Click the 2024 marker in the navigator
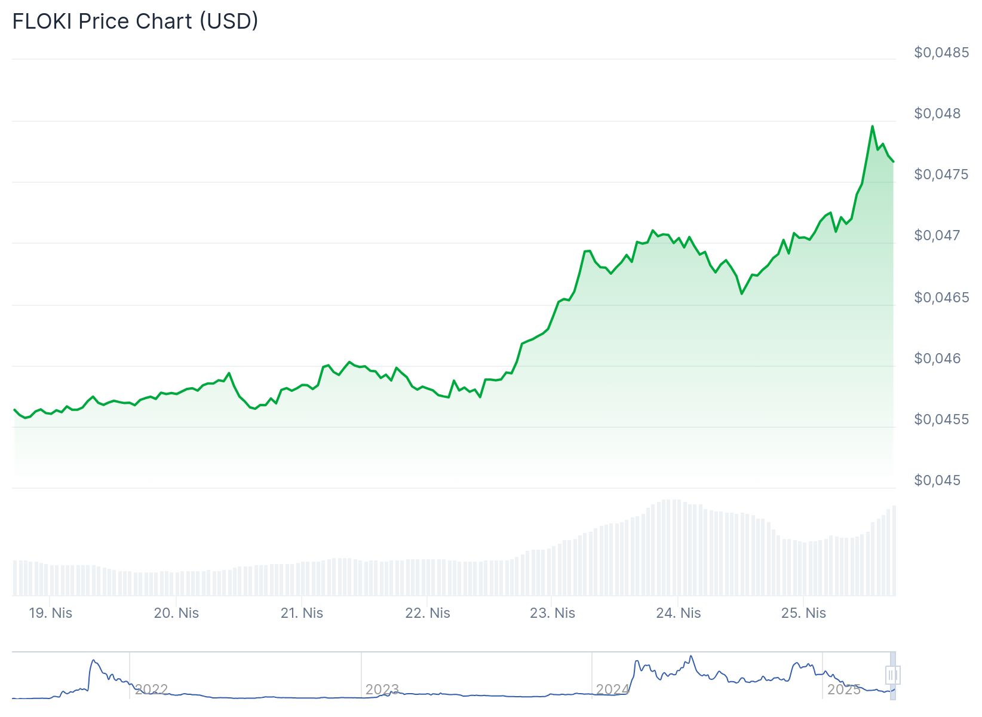The width and height of the screenshot is (982, 717). [613, 690]
